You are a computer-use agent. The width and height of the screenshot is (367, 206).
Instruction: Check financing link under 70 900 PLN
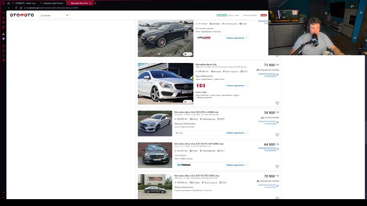(x=267, y=186)
